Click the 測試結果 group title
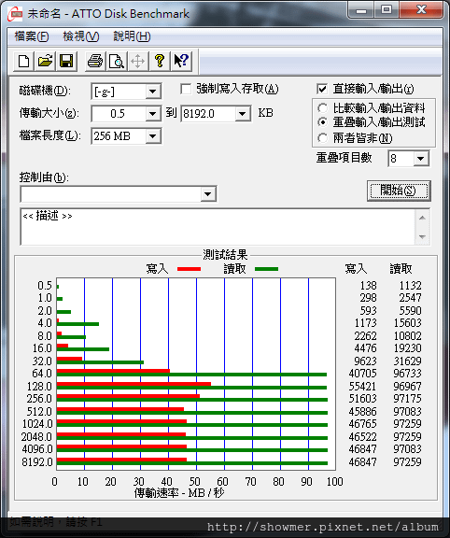Screen dimensions: 450x538 click(x=225, y=255)
